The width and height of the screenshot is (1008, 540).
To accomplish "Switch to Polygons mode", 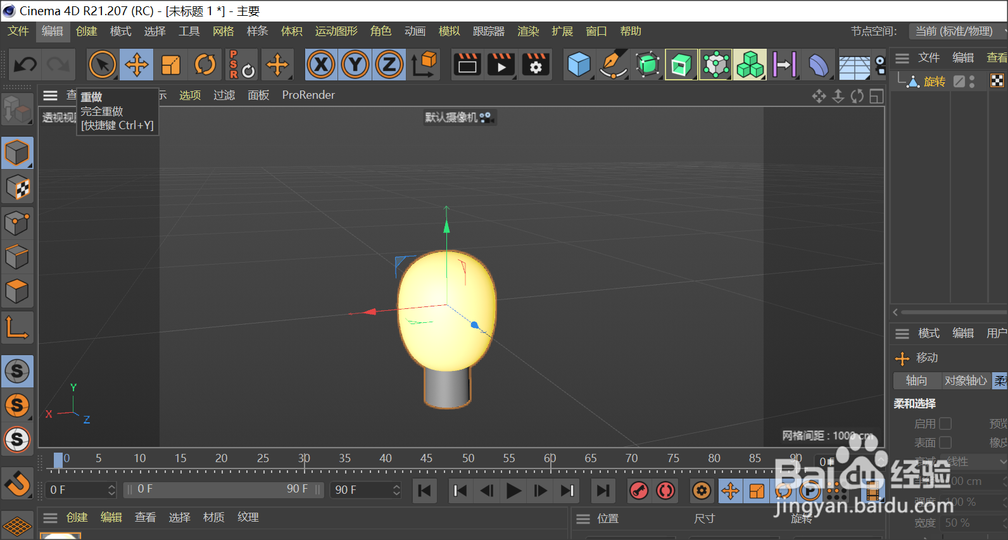I will (x=17, y=291).
